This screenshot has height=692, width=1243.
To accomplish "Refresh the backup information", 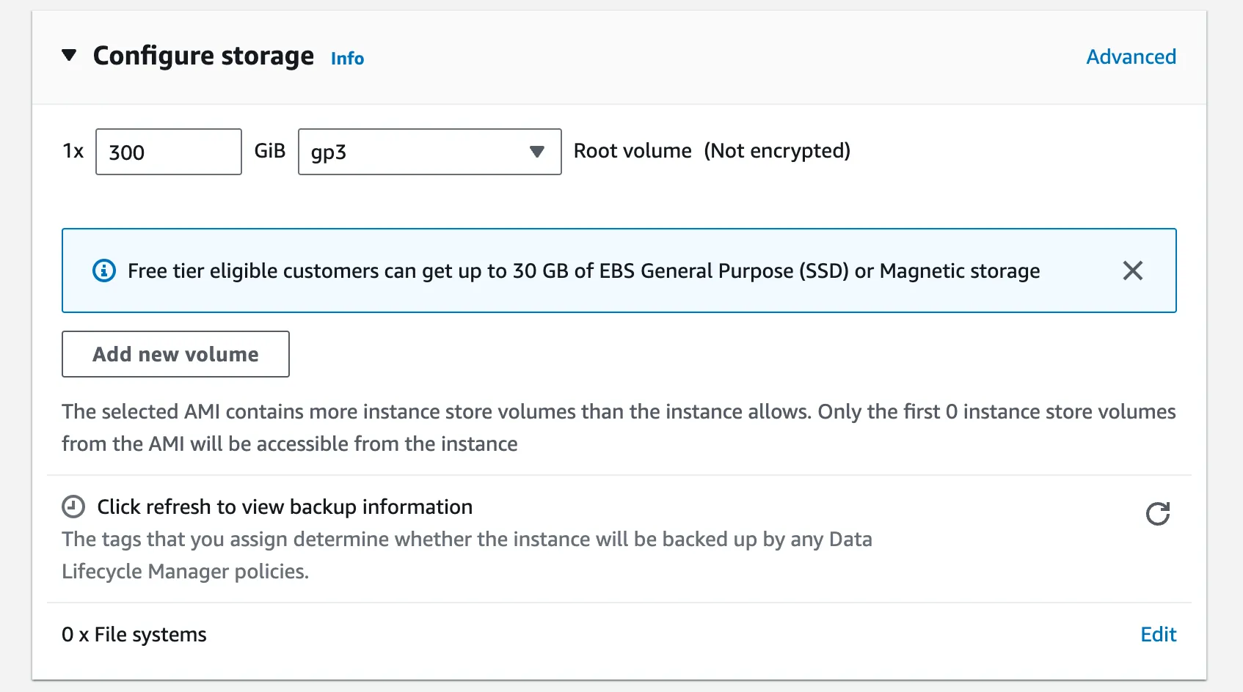I will [1157, 514].
